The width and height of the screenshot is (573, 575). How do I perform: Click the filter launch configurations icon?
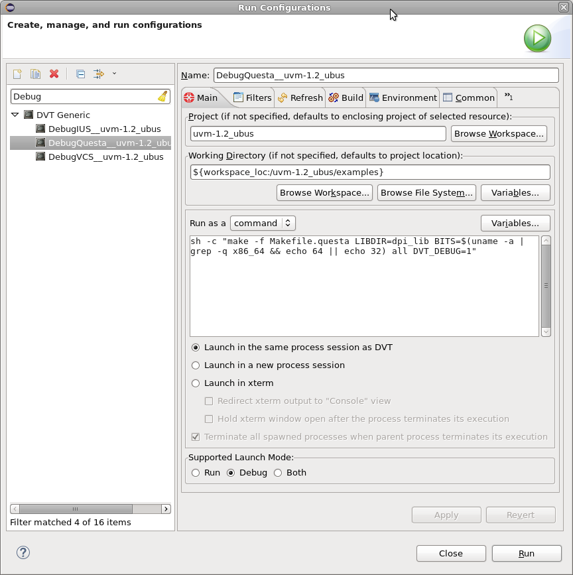98,74
